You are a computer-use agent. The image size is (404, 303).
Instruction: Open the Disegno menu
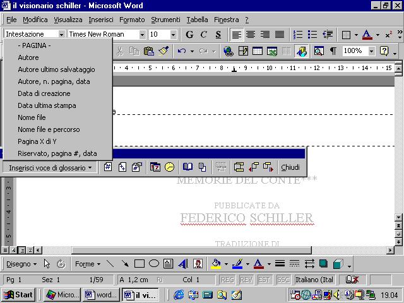coord(21,264)
